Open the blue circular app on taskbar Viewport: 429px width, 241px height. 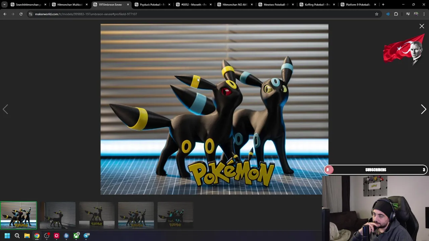[66, 236]
